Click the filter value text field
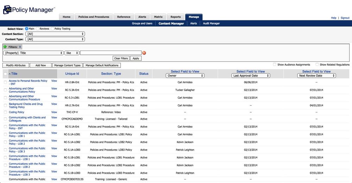Viewport: 352px width, 183px height. point(111,53)
